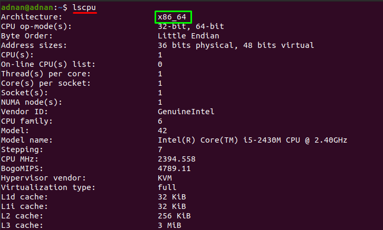
Task: Click the L3 cache 3 MiB value
Action: click(x=169, y=225)
